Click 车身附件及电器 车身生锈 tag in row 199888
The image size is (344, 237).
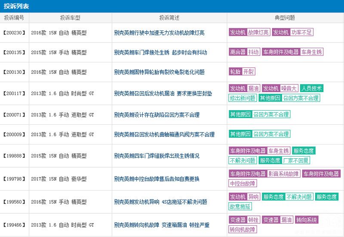coord(260,151)
